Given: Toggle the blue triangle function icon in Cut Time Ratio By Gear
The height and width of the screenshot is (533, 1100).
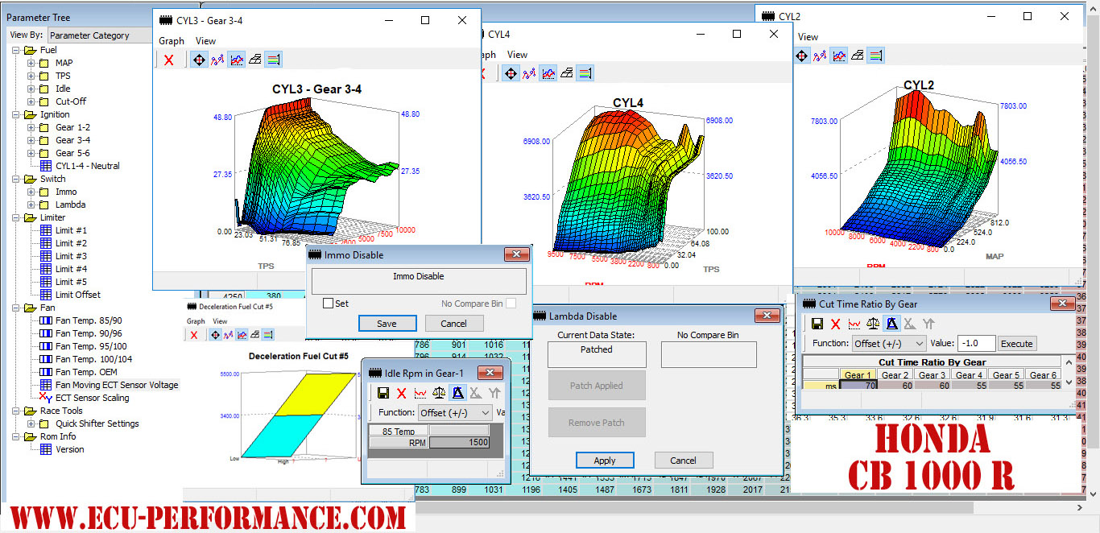Looking at the screenshot, I should tap(891, 324).
